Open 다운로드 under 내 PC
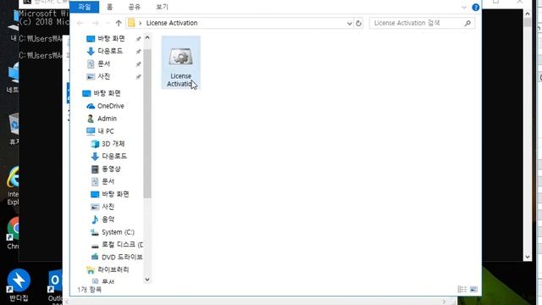This screenshot has width=542, height=305. tap(113, 156)
